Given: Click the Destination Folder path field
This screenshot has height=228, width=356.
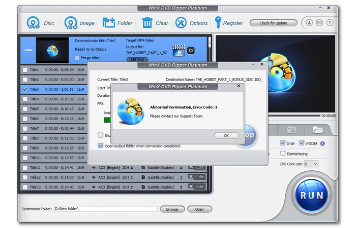Looking at the screenshot, I should [106, 209].
